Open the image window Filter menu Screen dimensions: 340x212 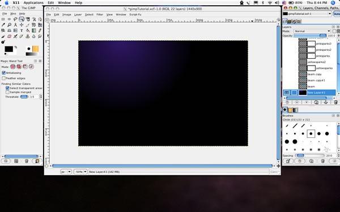[100, 15]
